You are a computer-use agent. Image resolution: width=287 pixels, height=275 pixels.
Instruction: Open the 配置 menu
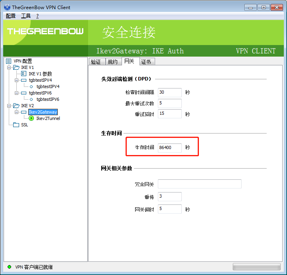(x=11, y=16)
